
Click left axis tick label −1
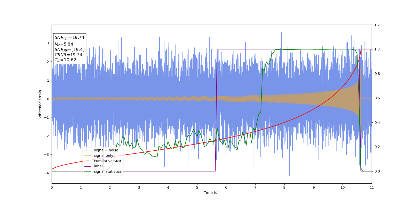pos(47,117)
